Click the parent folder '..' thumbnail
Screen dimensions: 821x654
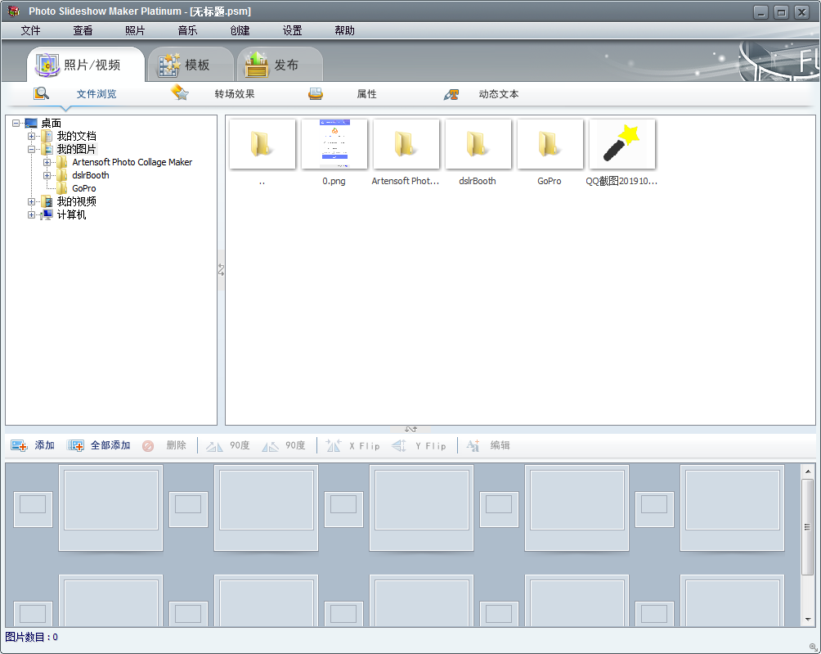coord(262,144)
